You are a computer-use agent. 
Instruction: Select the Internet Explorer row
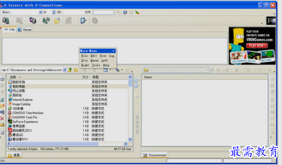[x=68, y=100]
